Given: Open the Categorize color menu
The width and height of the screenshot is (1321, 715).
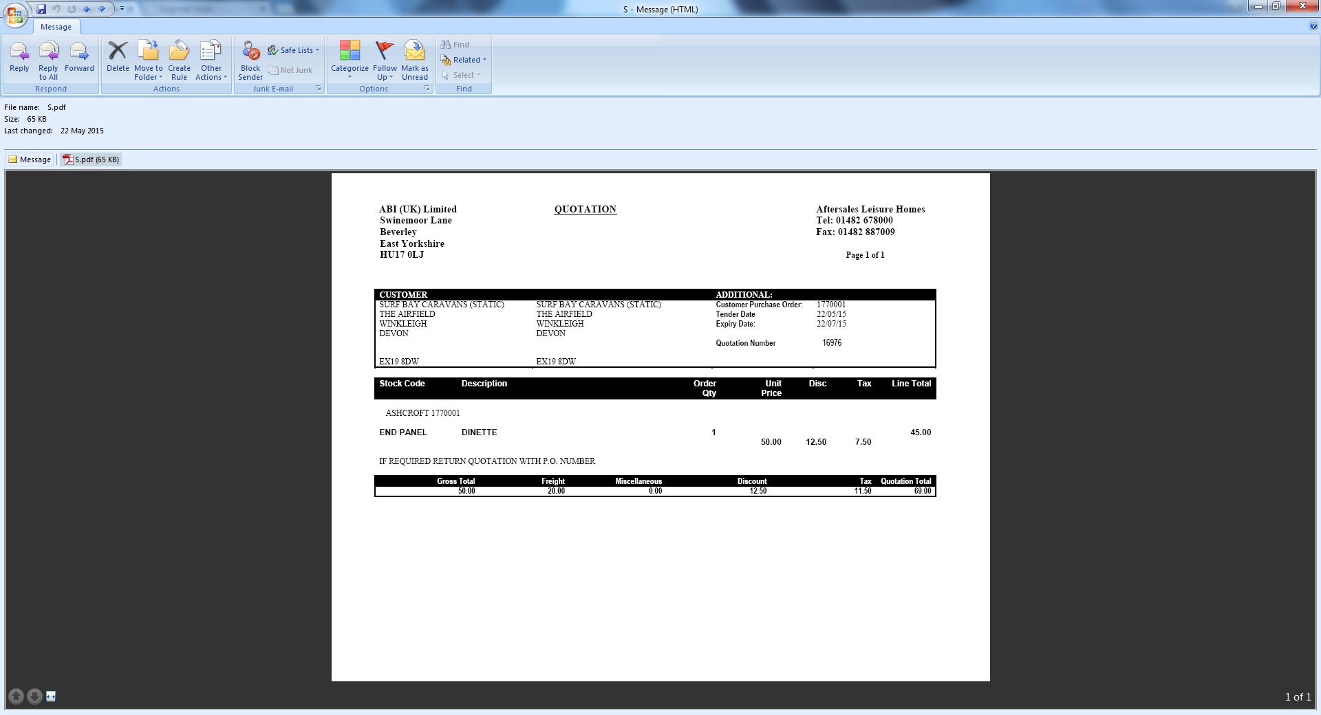Looking at the screenshot, I should point(350,60).
